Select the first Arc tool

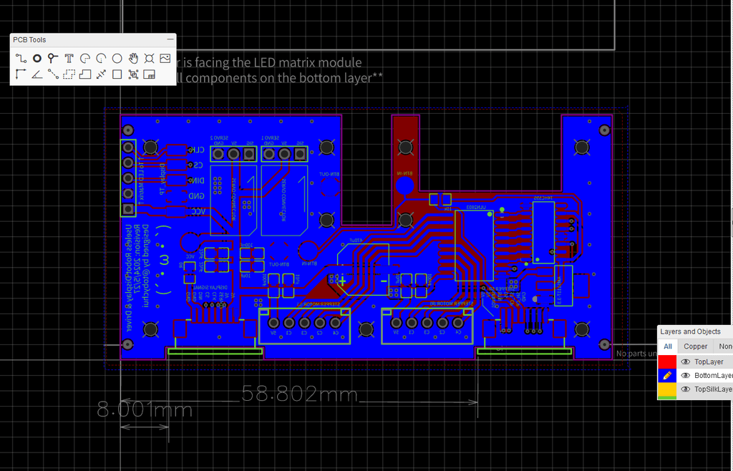[85, 59]
